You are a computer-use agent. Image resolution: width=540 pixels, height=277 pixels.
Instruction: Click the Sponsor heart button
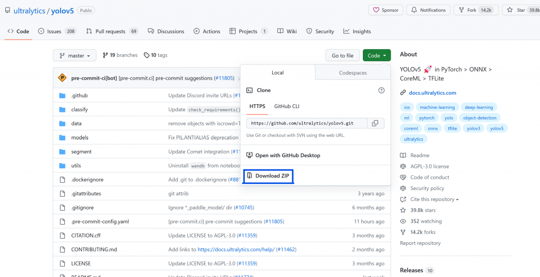pos(385,10)
